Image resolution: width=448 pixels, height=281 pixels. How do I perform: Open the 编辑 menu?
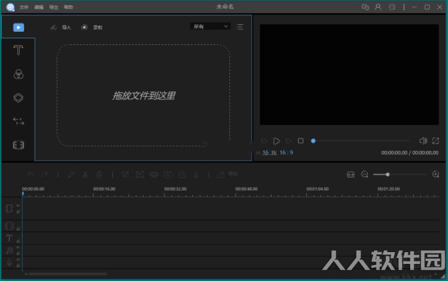[x=39, y=7]
